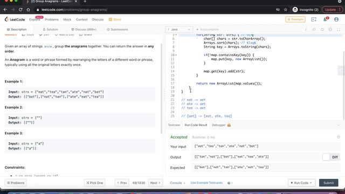Open the LeetCode logo home link
345x194 pixels.
pyautogui.click(x=15, y=19)
